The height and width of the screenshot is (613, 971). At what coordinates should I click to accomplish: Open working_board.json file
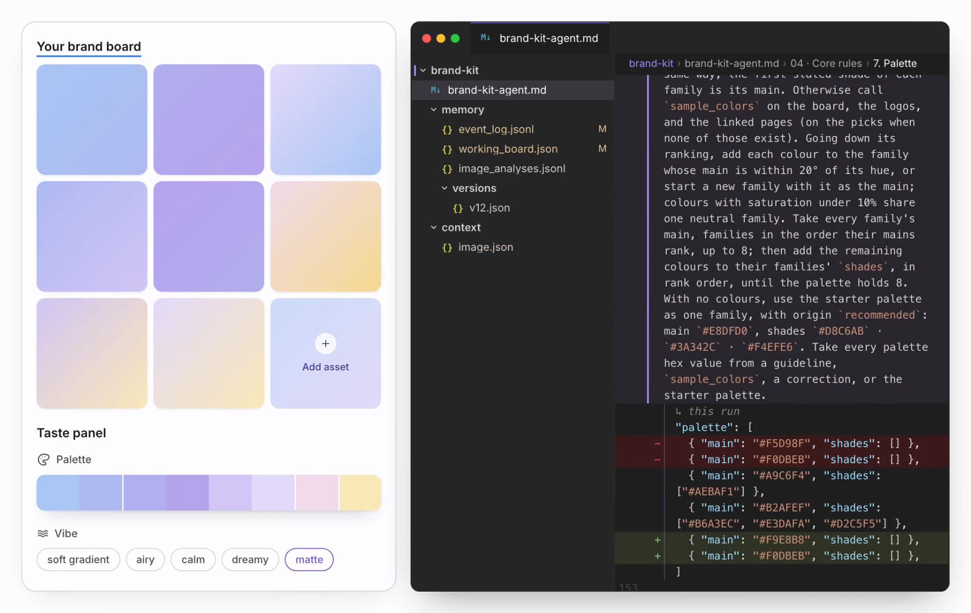[x=513, y=149]
